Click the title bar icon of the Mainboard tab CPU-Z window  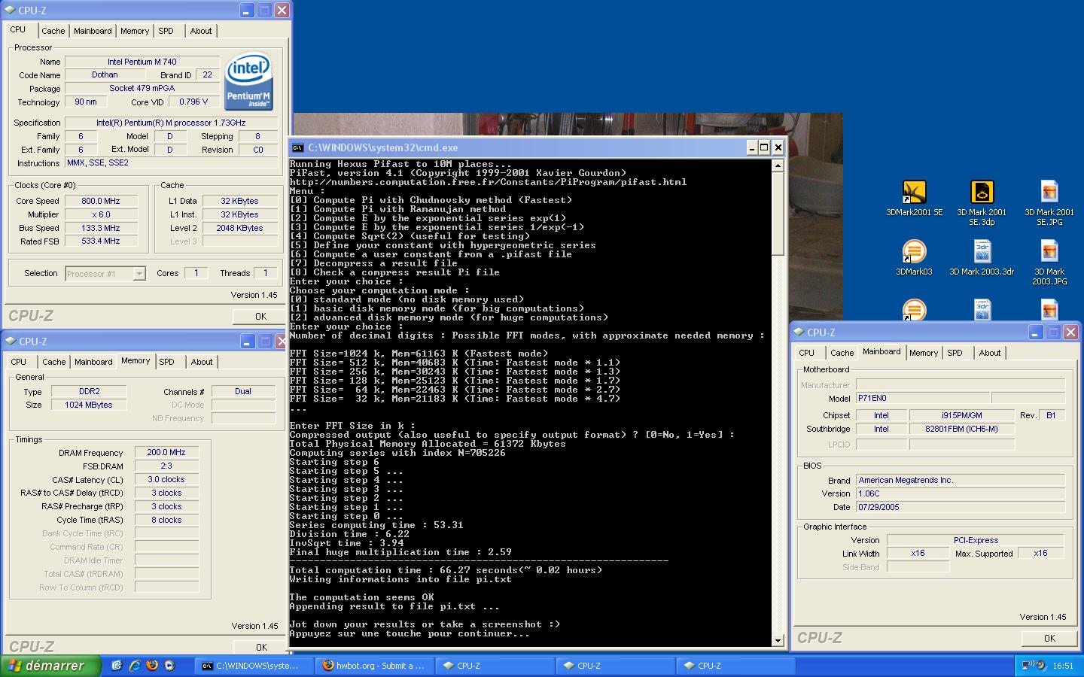click(x=799, y=332)
